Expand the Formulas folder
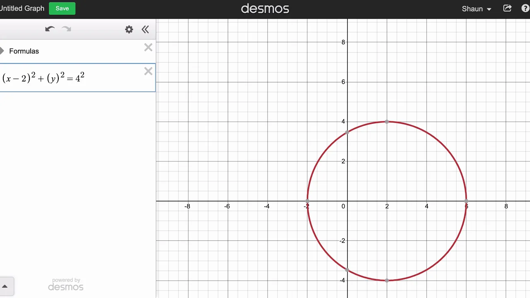530x298 pixels. coord(2,51)
